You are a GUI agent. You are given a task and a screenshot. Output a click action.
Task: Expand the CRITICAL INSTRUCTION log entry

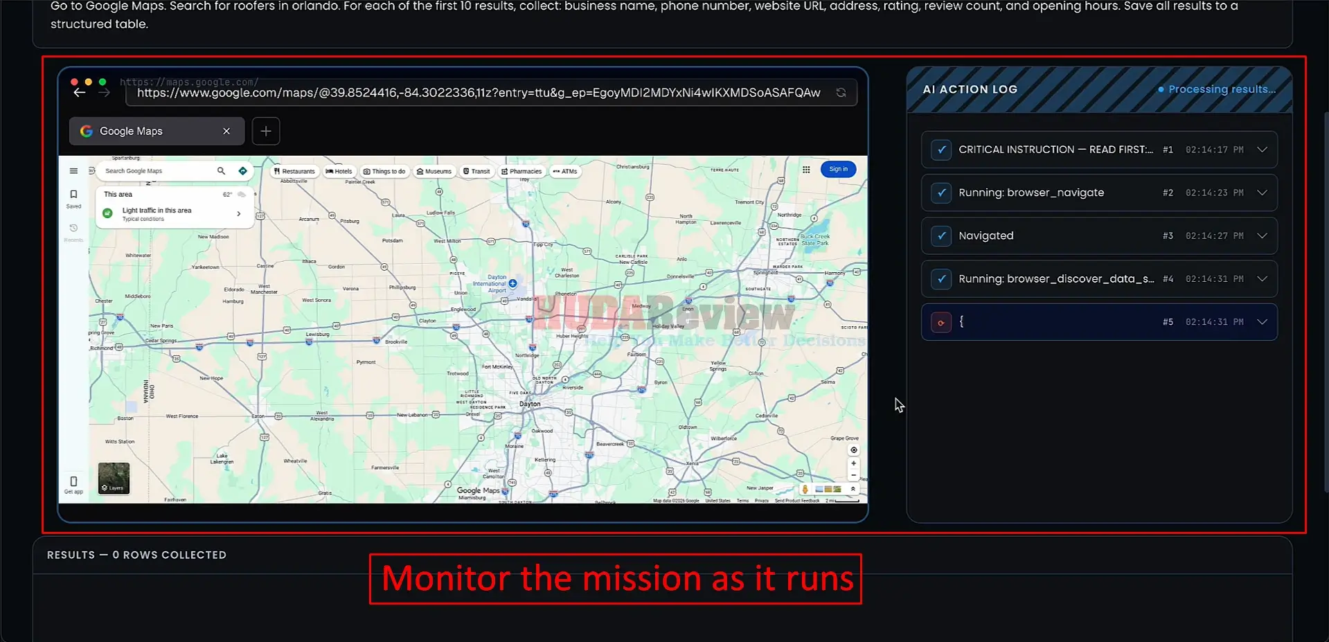click(x=1262, y=150)
